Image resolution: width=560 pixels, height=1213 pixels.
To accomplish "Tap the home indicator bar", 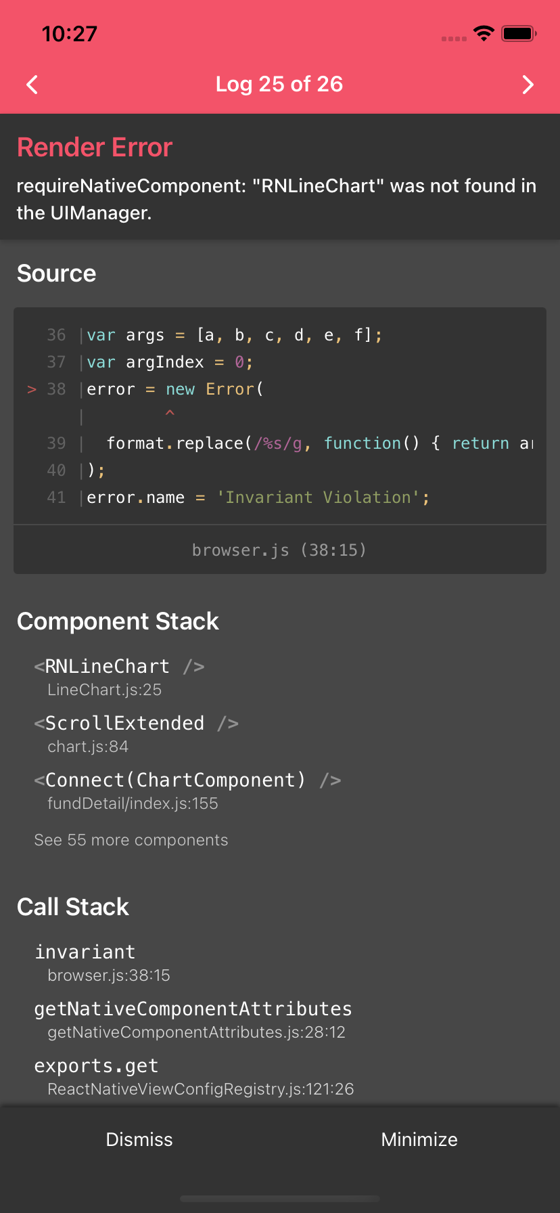I will (x=279, y=1198).
